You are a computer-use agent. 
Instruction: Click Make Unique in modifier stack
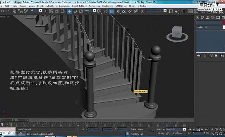211,56
